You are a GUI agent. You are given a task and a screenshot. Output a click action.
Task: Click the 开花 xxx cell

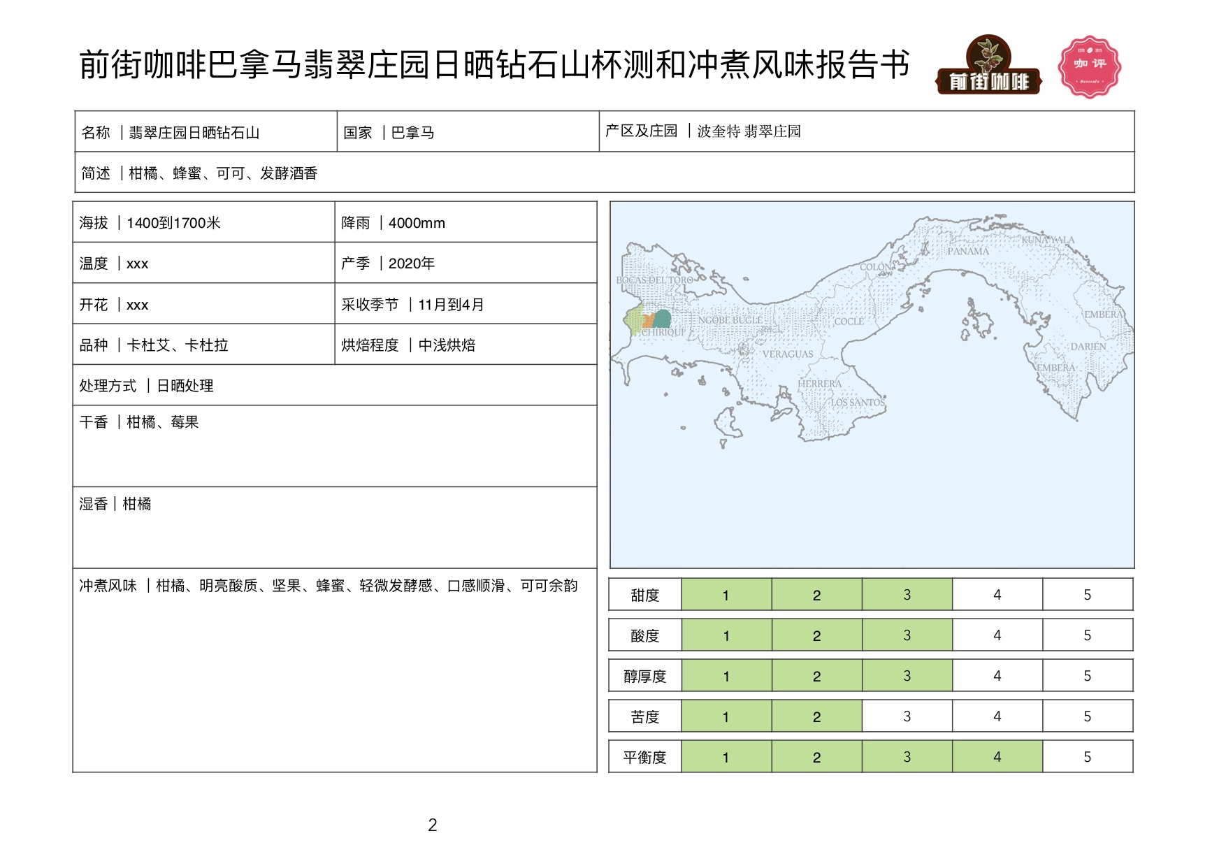[204, 304]
